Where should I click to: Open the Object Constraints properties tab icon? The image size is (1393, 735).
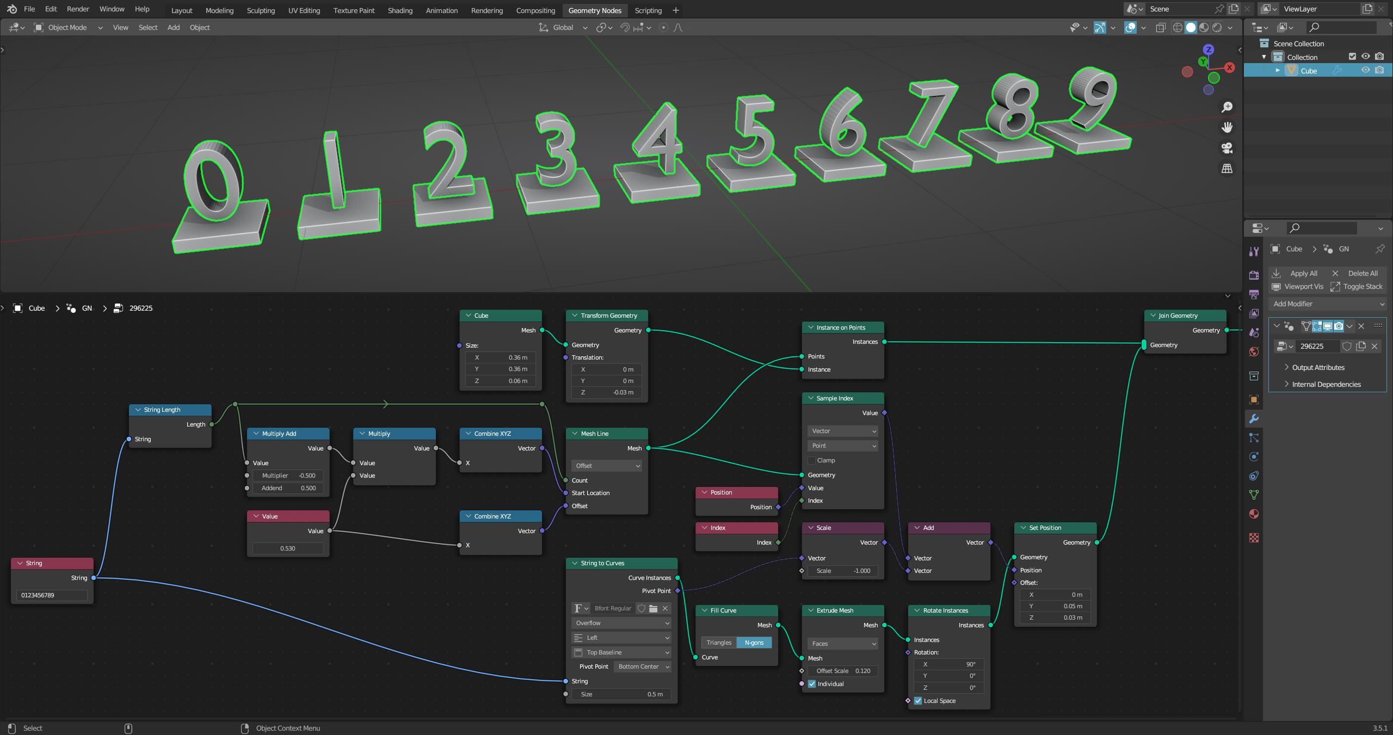point(1254,476)
